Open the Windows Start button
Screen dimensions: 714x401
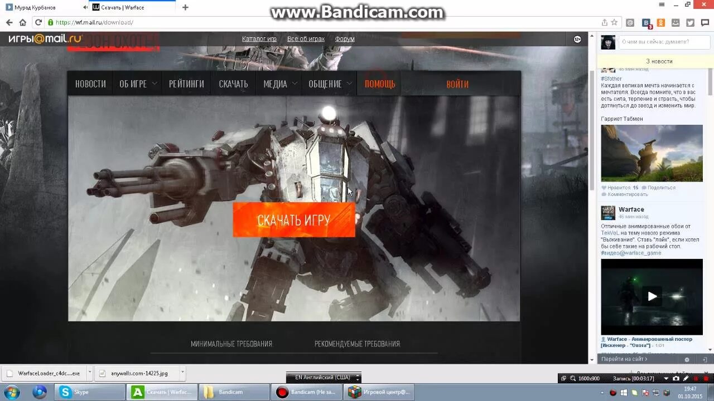point(12,392)
